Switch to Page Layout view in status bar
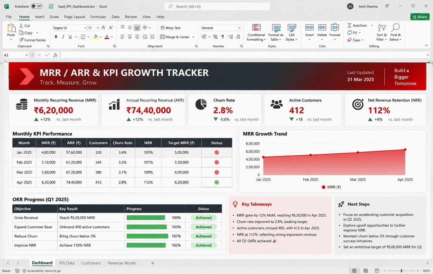Viewport: 433px width, 274px height. (366, 271)
